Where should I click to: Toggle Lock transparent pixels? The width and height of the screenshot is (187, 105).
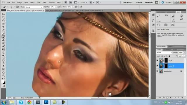tap(162, 56)
